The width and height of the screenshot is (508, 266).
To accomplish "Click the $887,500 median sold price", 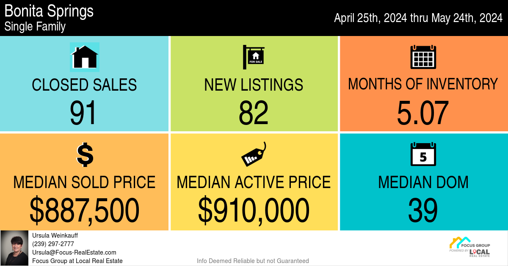I will click(84, 211).
